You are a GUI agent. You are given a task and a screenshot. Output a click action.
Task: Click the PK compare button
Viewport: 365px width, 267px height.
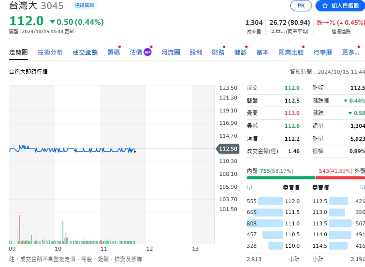point(301,5)
